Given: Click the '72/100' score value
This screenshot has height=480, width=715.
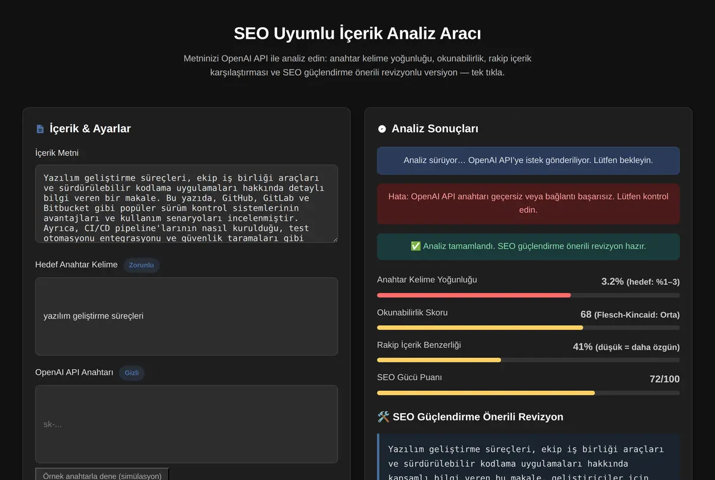Looking at the screenshot, I should click(664, 379).
